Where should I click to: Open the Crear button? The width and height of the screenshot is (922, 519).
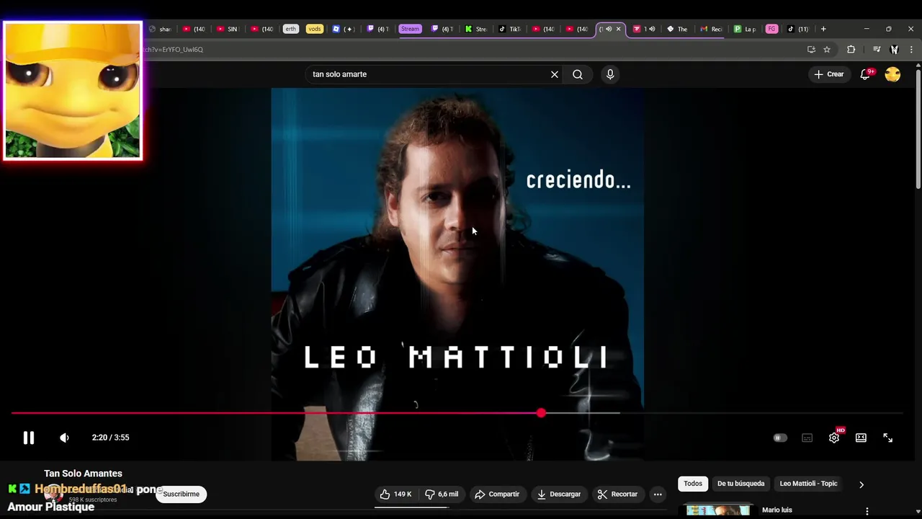828,74
